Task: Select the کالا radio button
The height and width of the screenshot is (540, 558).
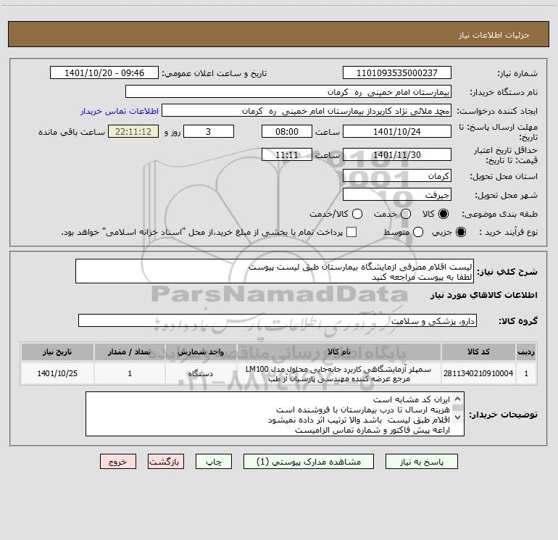Action: click(x=444, y=214)
